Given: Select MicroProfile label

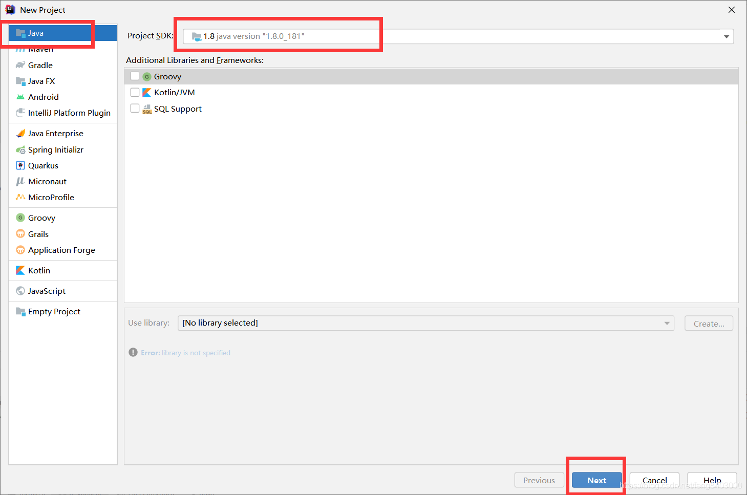Looking at the screenshot, I should [x=51, y=197].
